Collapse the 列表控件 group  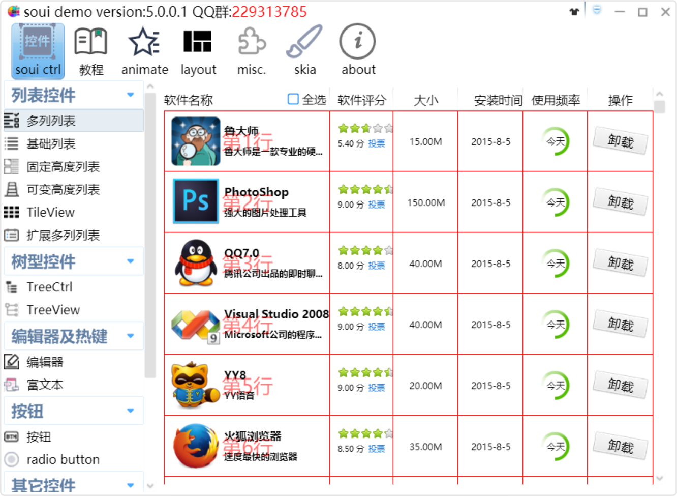click(74, 95)
